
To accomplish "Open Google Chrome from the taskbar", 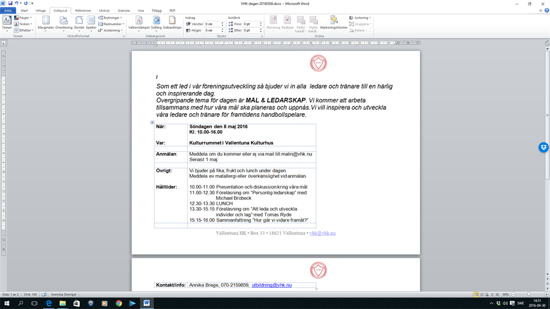I will [x=119, y=303].
